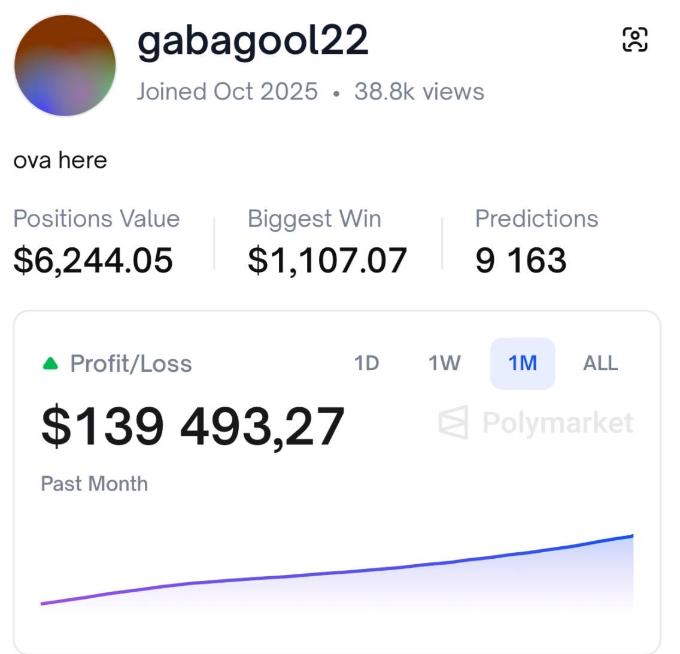Select the 1M time range tab

click(523, 364)
